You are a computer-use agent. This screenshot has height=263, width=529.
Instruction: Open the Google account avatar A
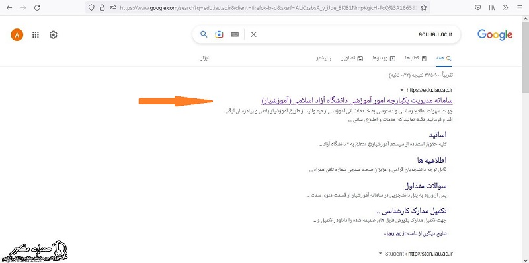[x=17, y=35]
